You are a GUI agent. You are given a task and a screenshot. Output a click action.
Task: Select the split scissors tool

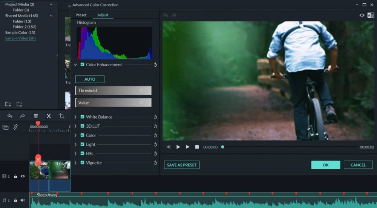[x=49, y=116]
